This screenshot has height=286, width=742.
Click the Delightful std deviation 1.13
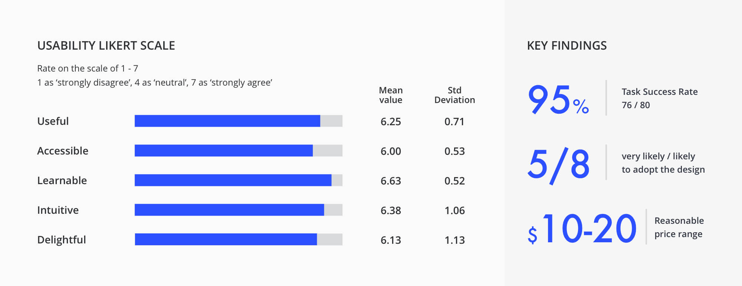click(454, 240)
